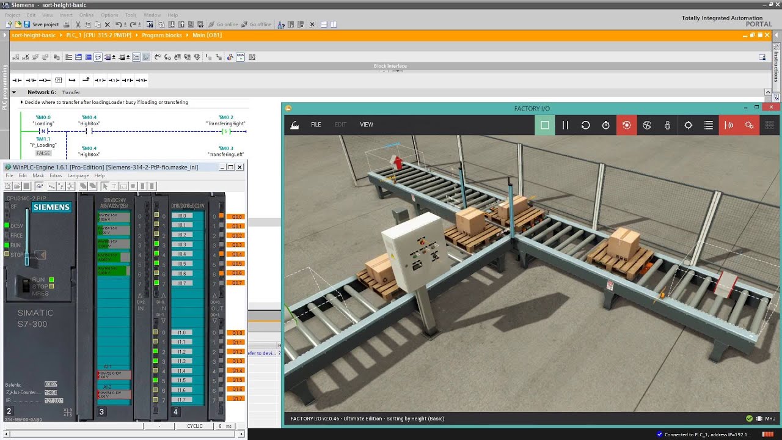Open the Factory I/O time scale stopwatch
The image size is (782, 440).
pyautogui.click(x=606, y=125)
